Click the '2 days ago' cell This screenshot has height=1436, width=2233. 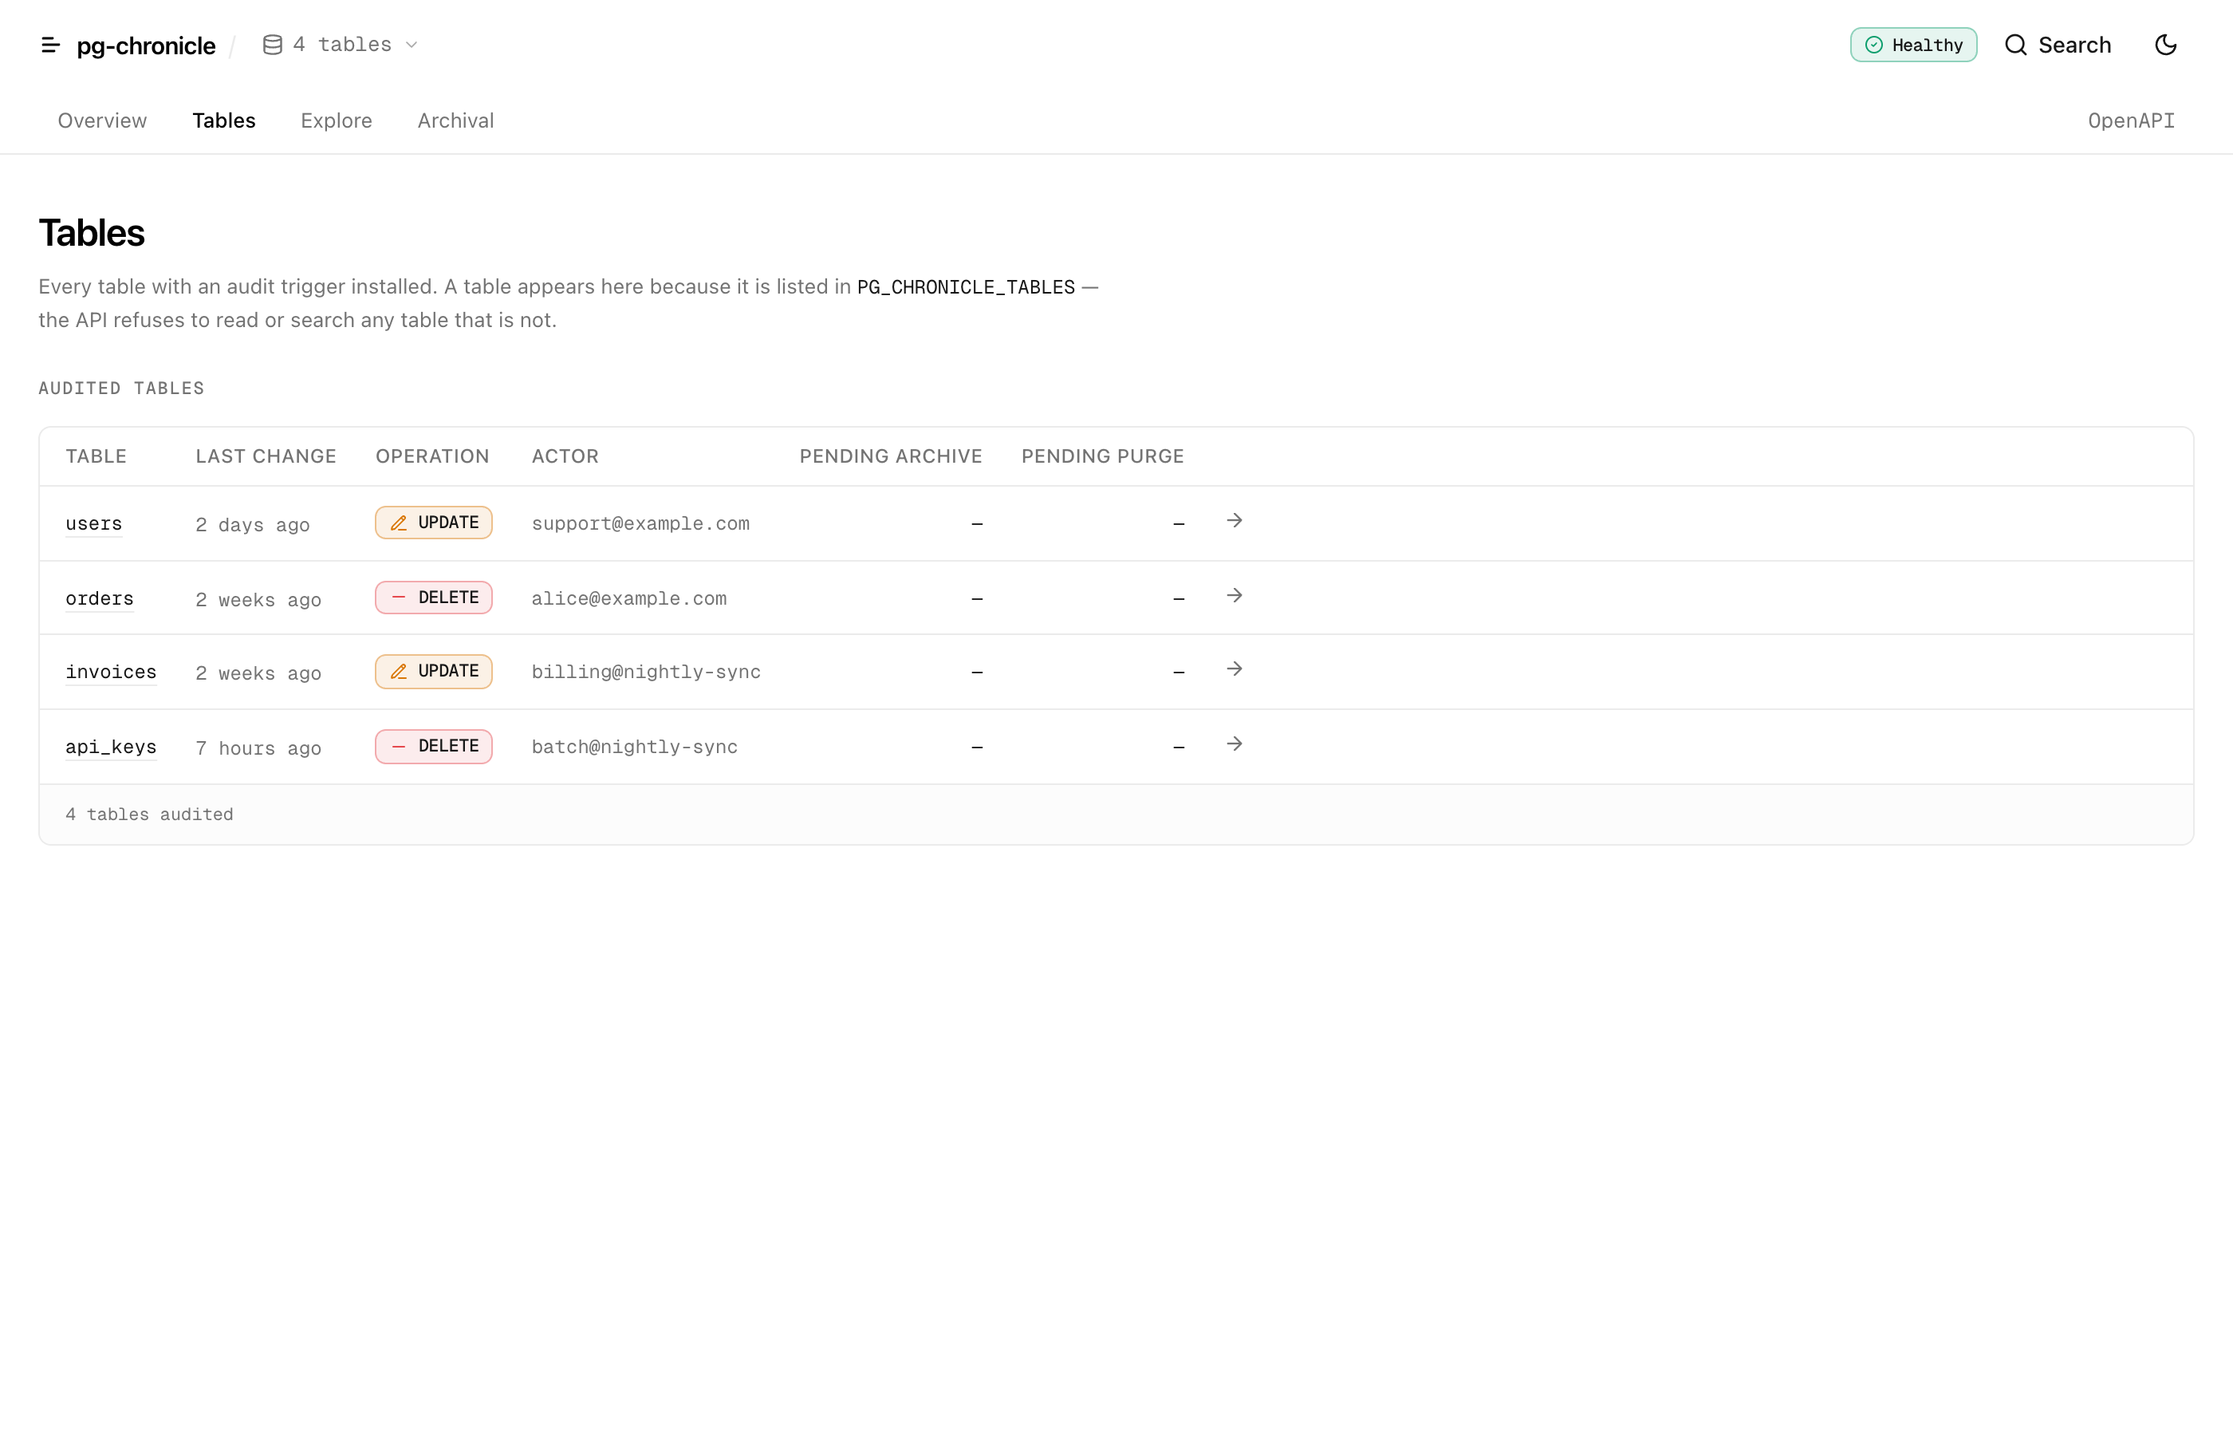click(x=253, y=525)
